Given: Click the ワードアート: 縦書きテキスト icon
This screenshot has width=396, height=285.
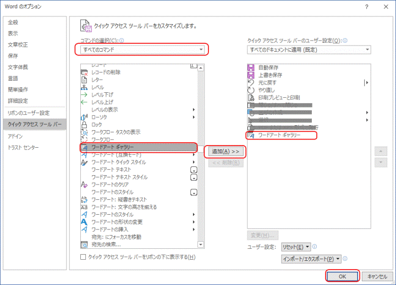Looking at the screenshot, I should tap(84, 199).
